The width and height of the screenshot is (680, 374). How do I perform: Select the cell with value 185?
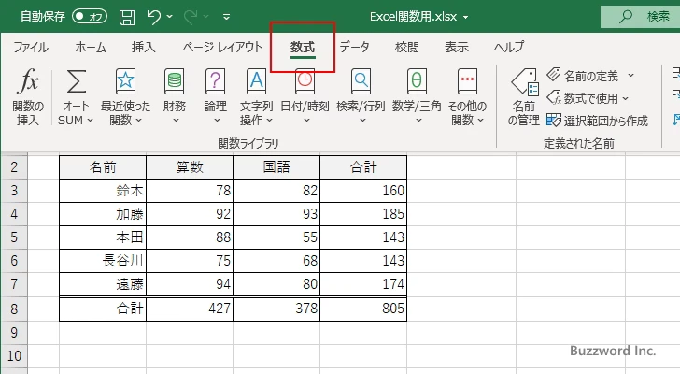tap(363, 214)
